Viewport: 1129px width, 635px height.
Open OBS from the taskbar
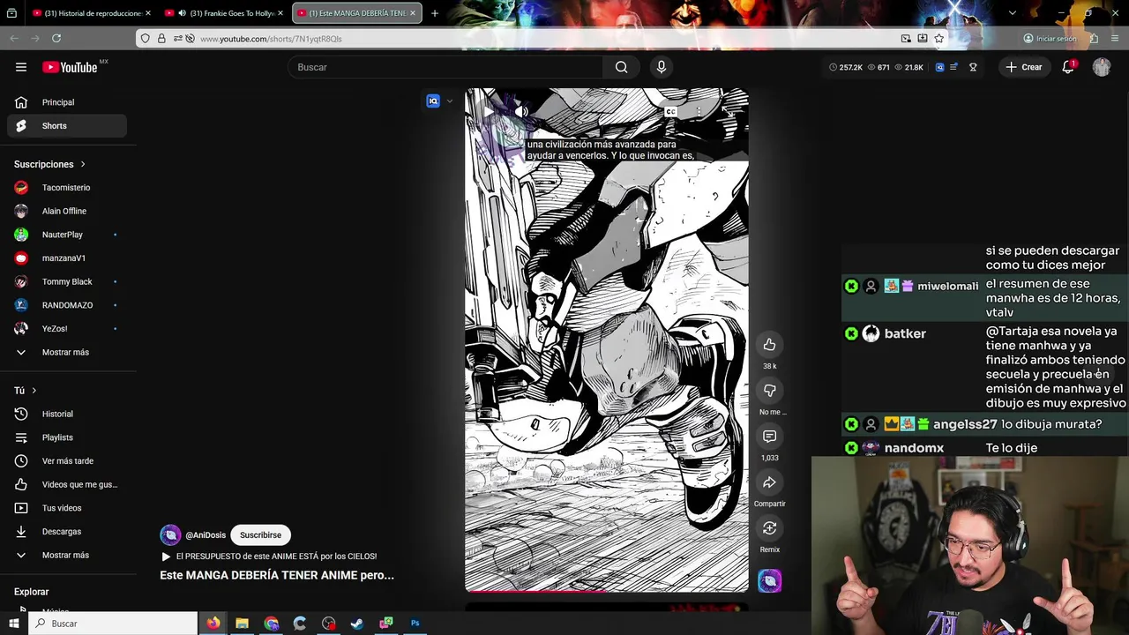tap(329, 624)
